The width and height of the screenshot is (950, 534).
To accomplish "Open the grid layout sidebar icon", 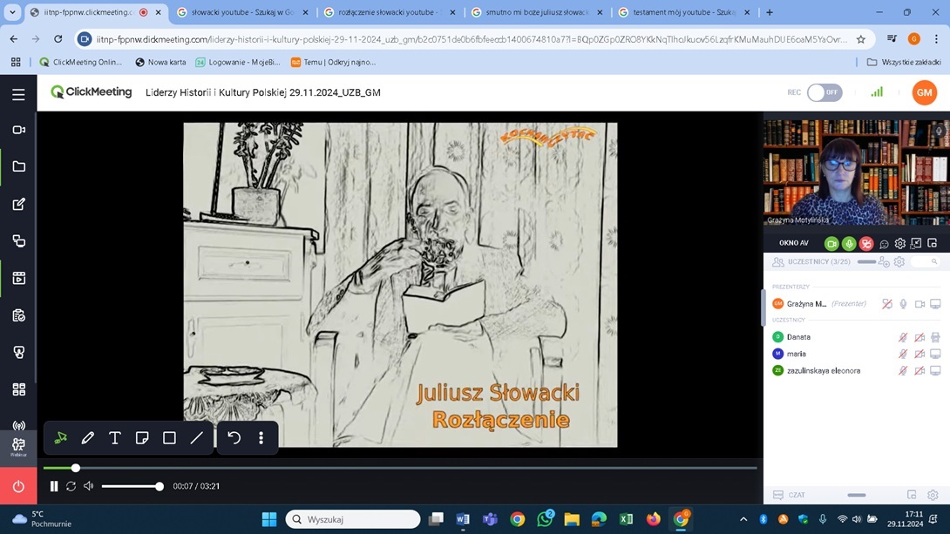I will coord(18,389).
